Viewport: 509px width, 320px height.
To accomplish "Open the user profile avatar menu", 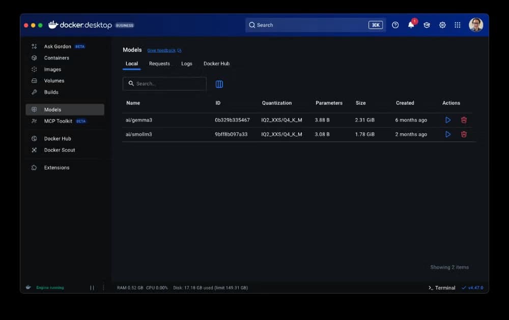I will click(475, 25).
